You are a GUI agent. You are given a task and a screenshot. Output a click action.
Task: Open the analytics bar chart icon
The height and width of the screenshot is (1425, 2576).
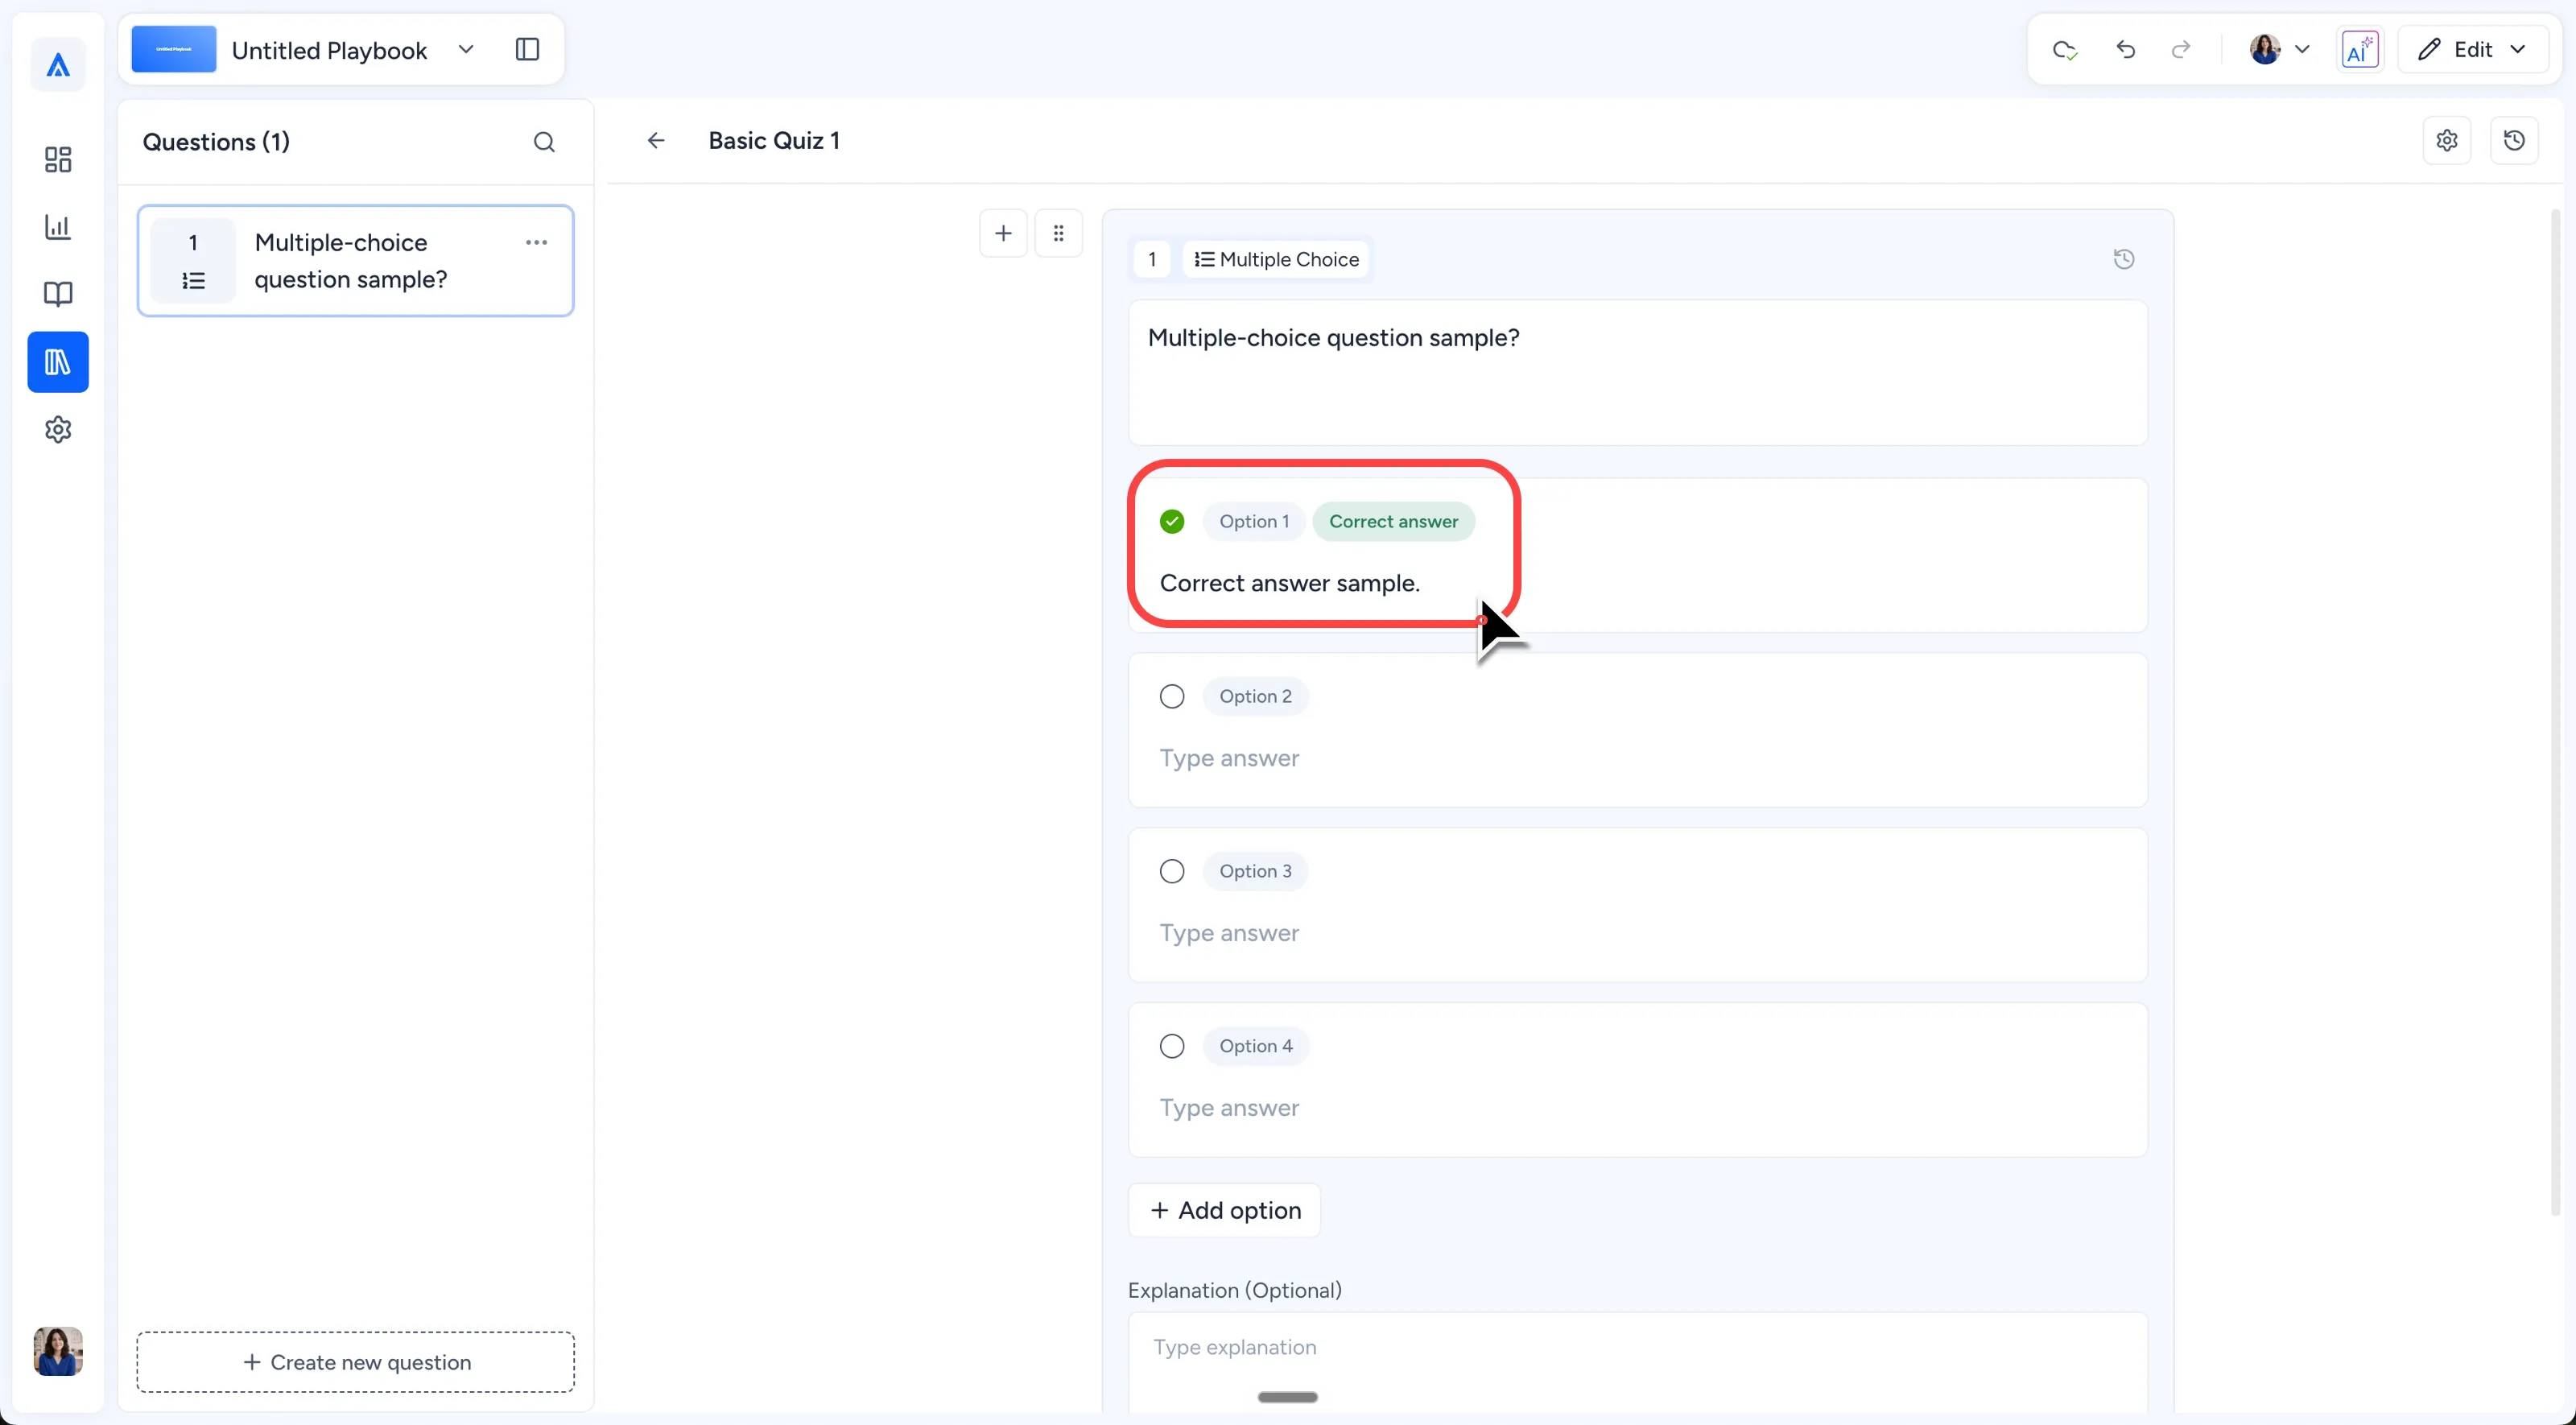(58, 227)
